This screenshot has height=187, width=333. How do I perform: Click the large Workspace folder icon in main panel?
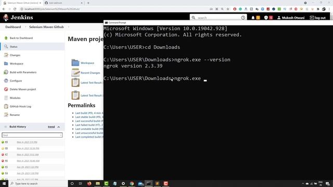(75, 63)
